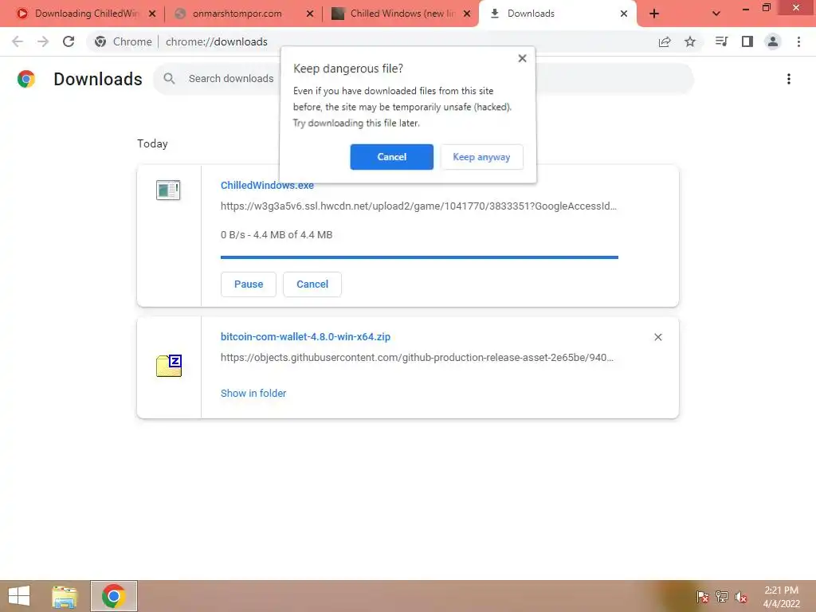
Task: Close the Downloads tab
Action: pos(624,14)
